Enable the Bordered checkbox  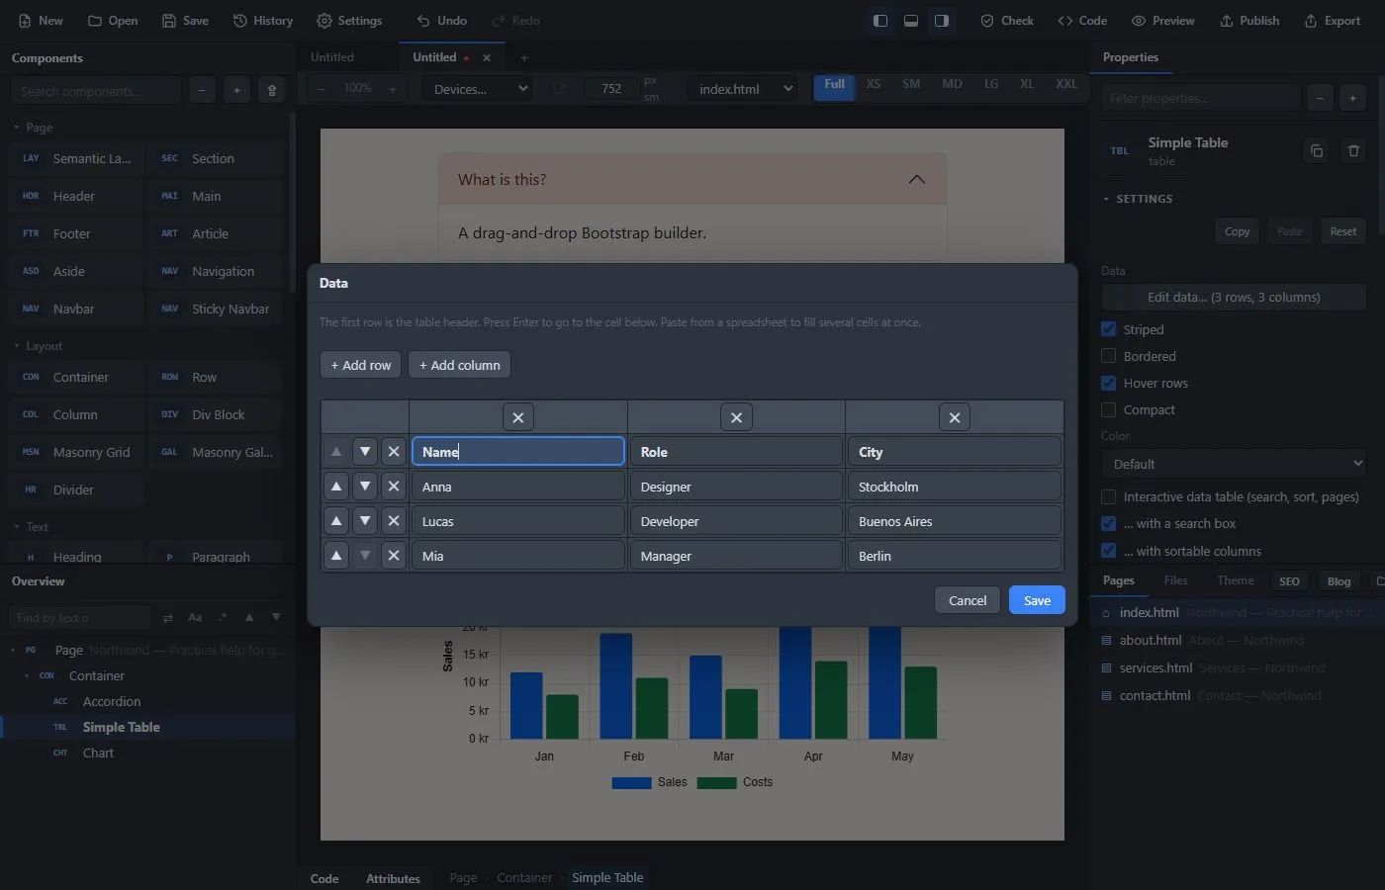(1109, 356)
